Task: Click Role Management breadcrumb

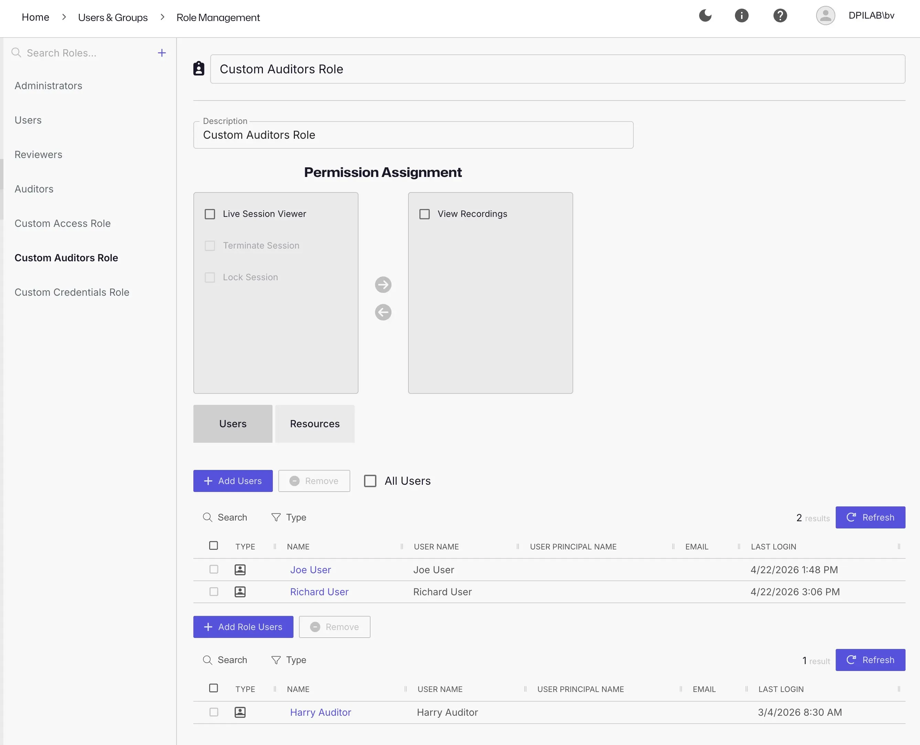Action: point(218,17)
